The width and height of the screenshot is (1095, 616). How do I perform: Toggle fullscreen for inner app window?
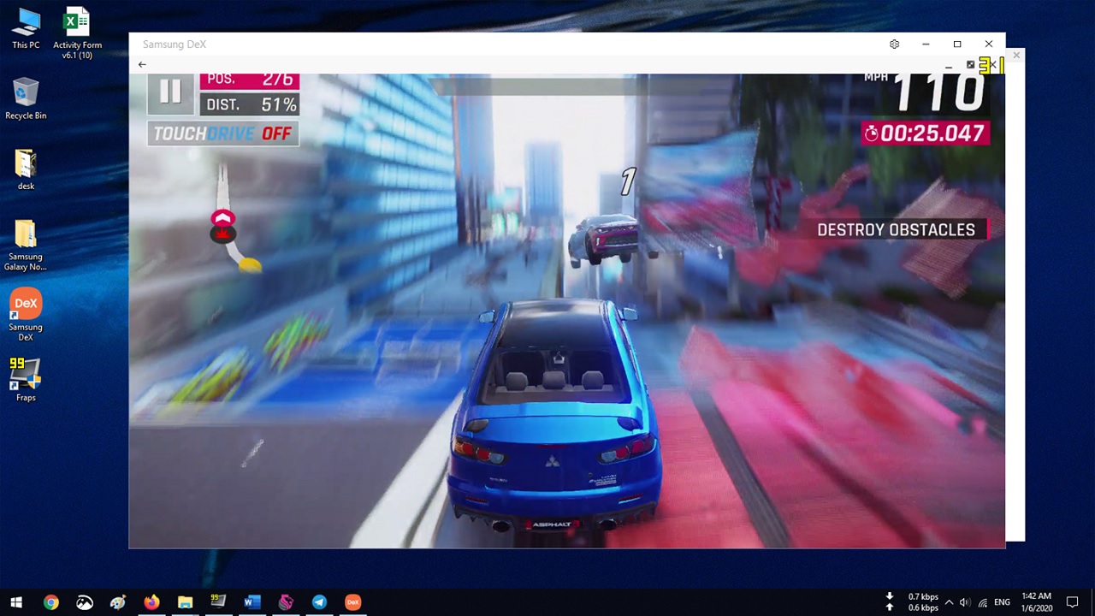970,65
